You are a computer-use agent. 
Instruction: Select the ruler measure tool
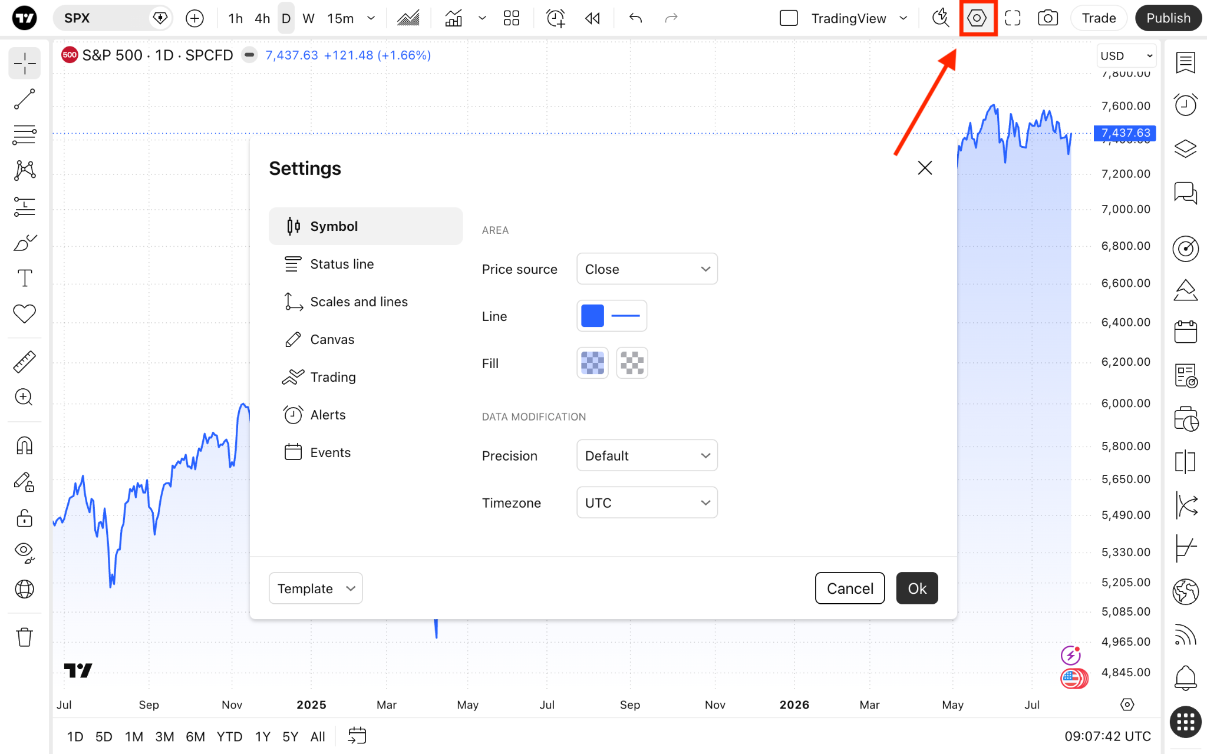[24, 362]
